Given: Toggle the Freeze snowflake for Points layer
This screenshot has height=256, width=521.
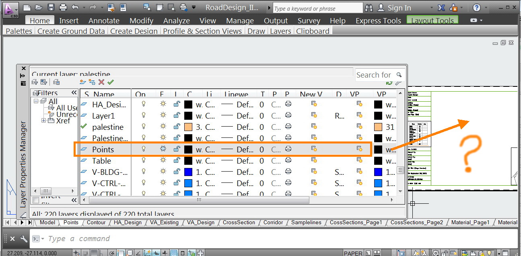Looking at the screenshot, I should pos(163,149).
